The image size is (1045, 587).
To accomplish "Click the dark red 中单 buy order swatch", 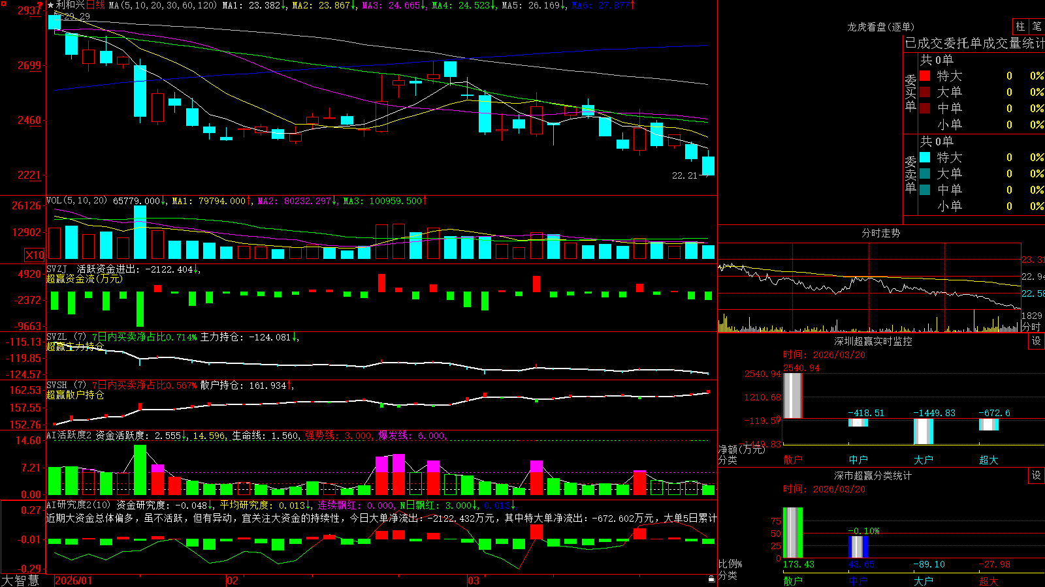I will (x=925, y=108).
